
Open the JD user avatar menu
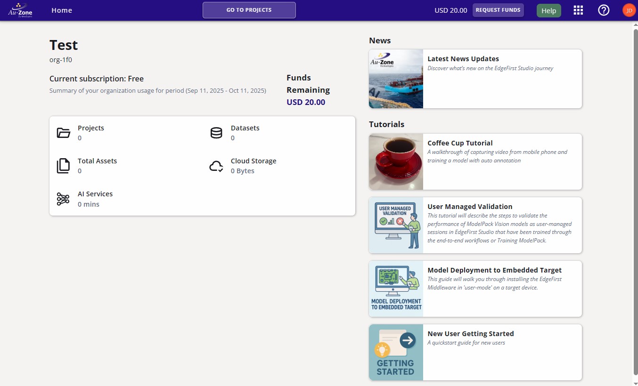click(629, 10)
